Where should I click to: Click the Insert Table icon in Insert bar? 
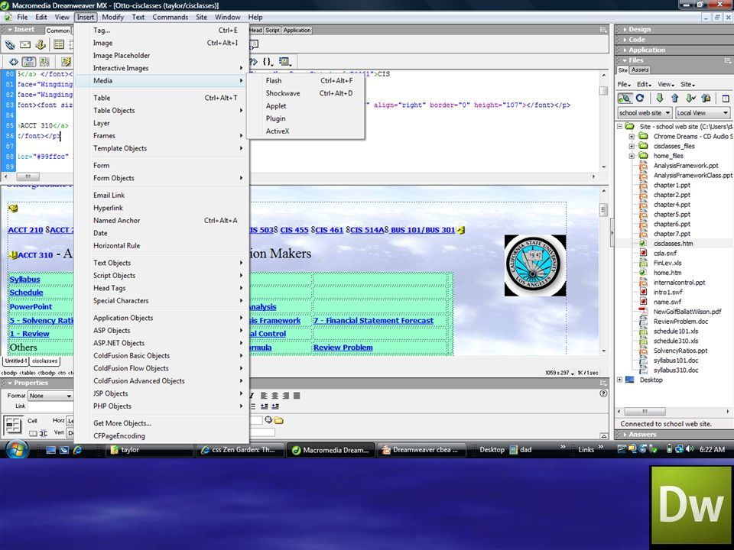pos(59,45)
